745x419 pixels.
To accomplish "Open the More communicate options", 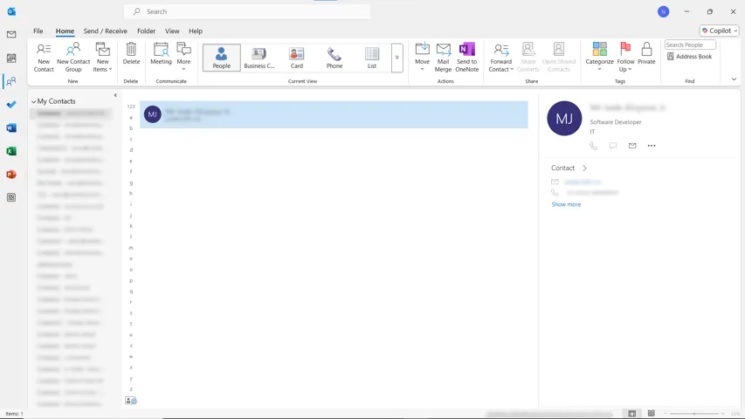I will click(x=184, y=57).
